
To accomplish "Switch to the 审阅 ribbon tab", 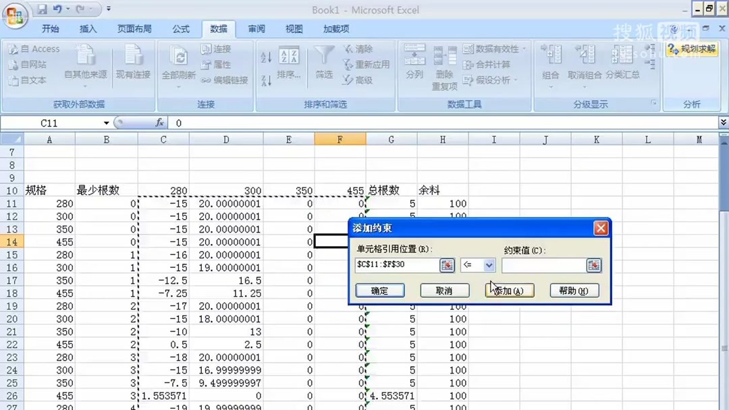I will coord(255,28).
